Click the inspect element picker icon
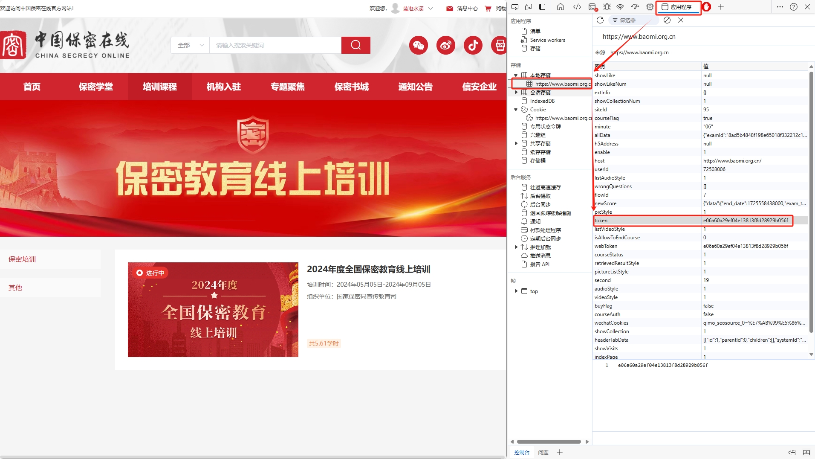Viewport: 815px width, 459px height. [x=515, y=7]
